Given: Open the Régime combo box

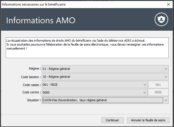Looking at the screenshot, I should (105, 69).
